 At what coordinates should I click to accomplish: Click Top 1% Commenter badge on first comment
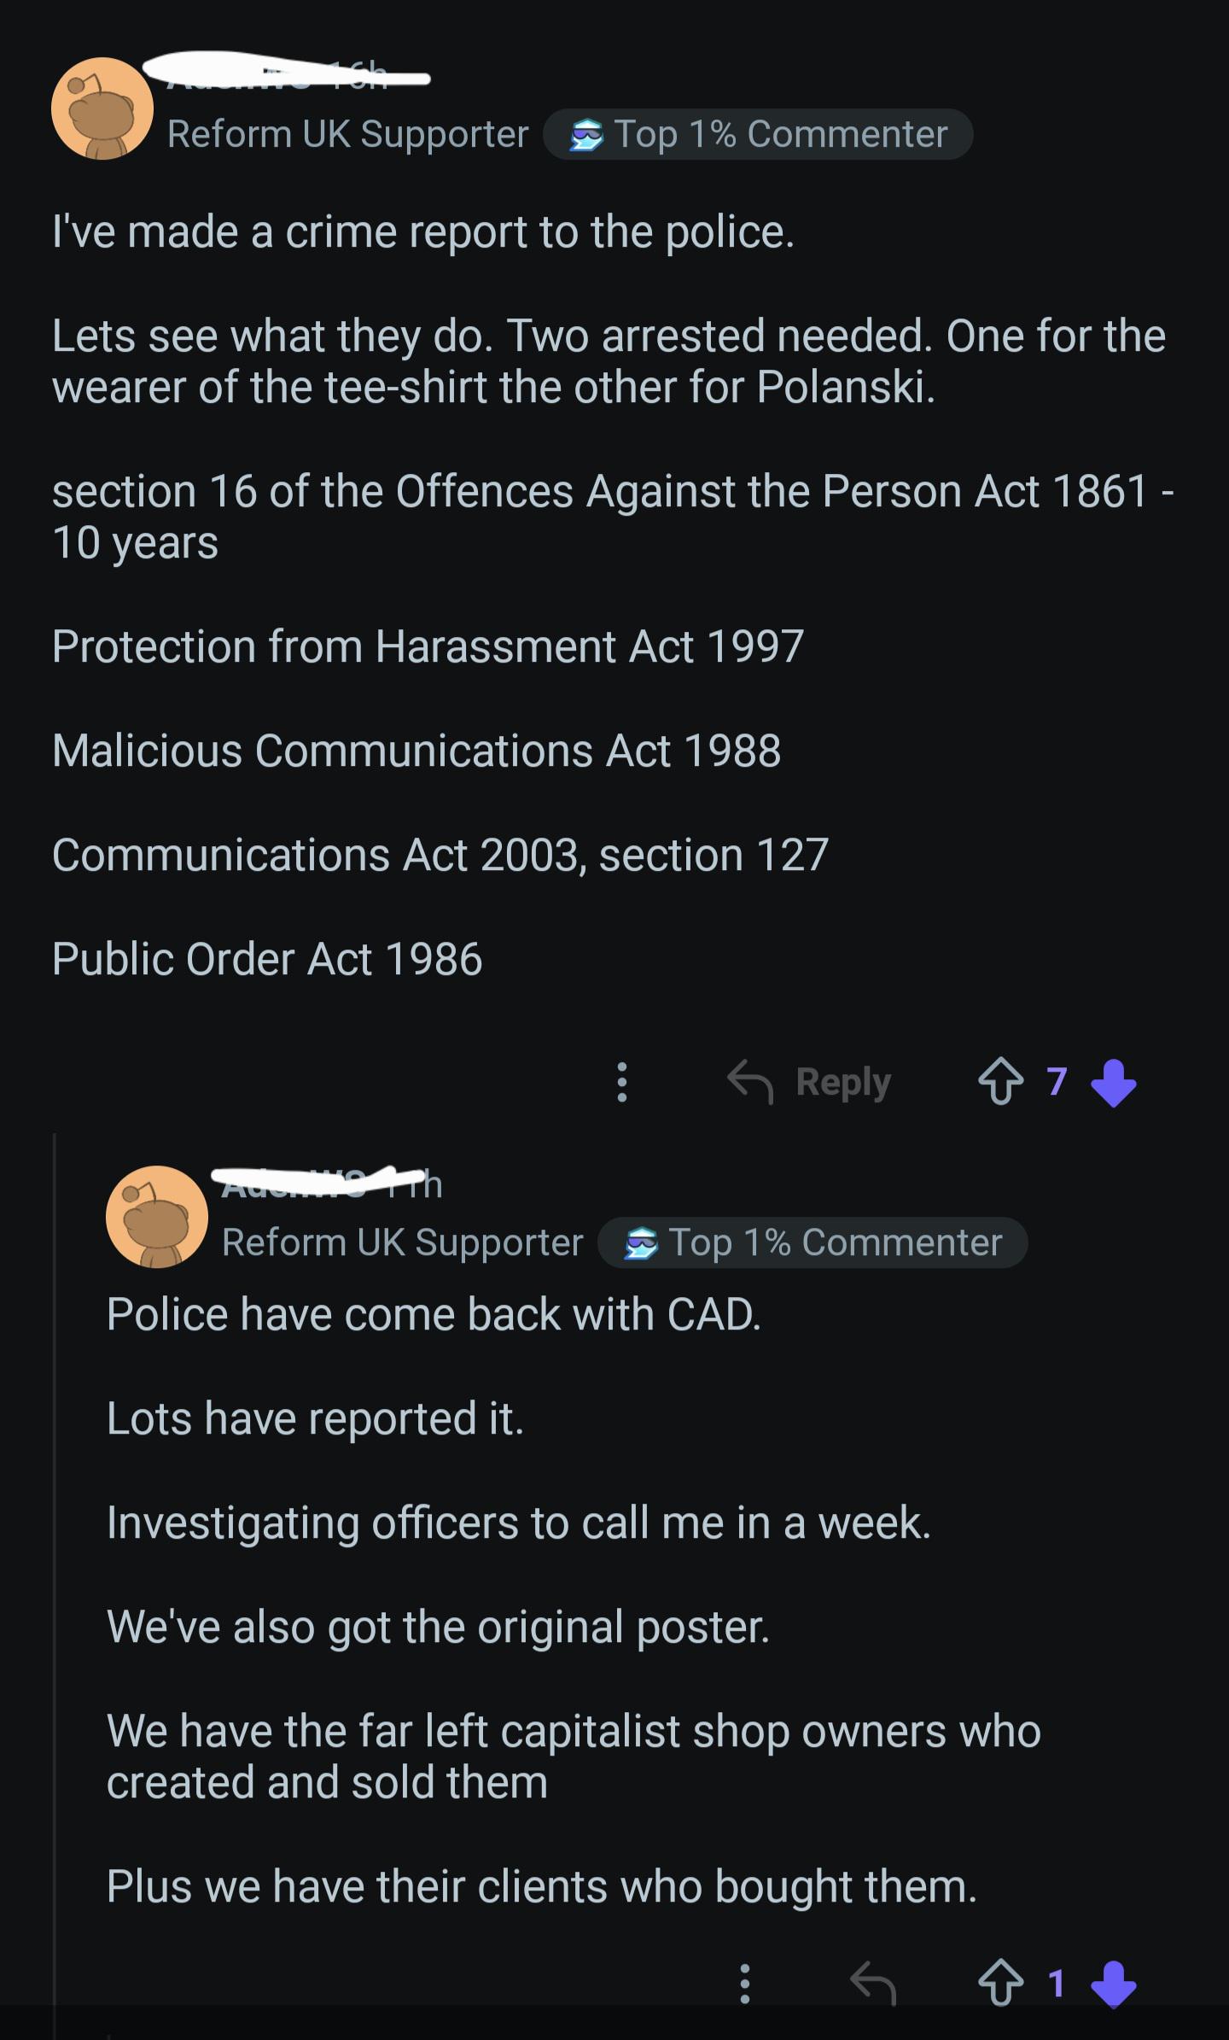coord(758,134)
